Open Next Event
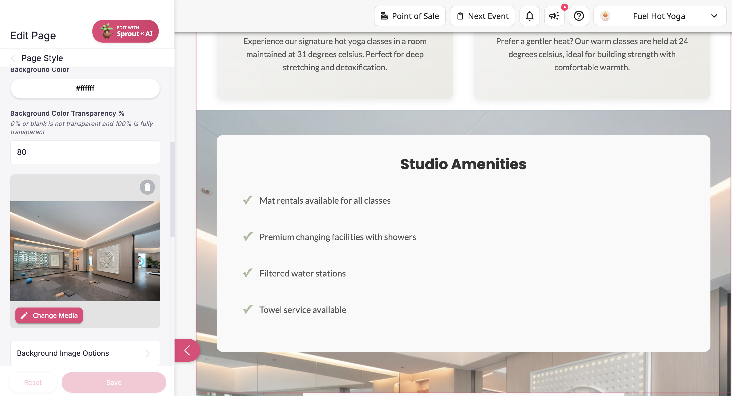The image size is (732, 396). tap(483, 16)
